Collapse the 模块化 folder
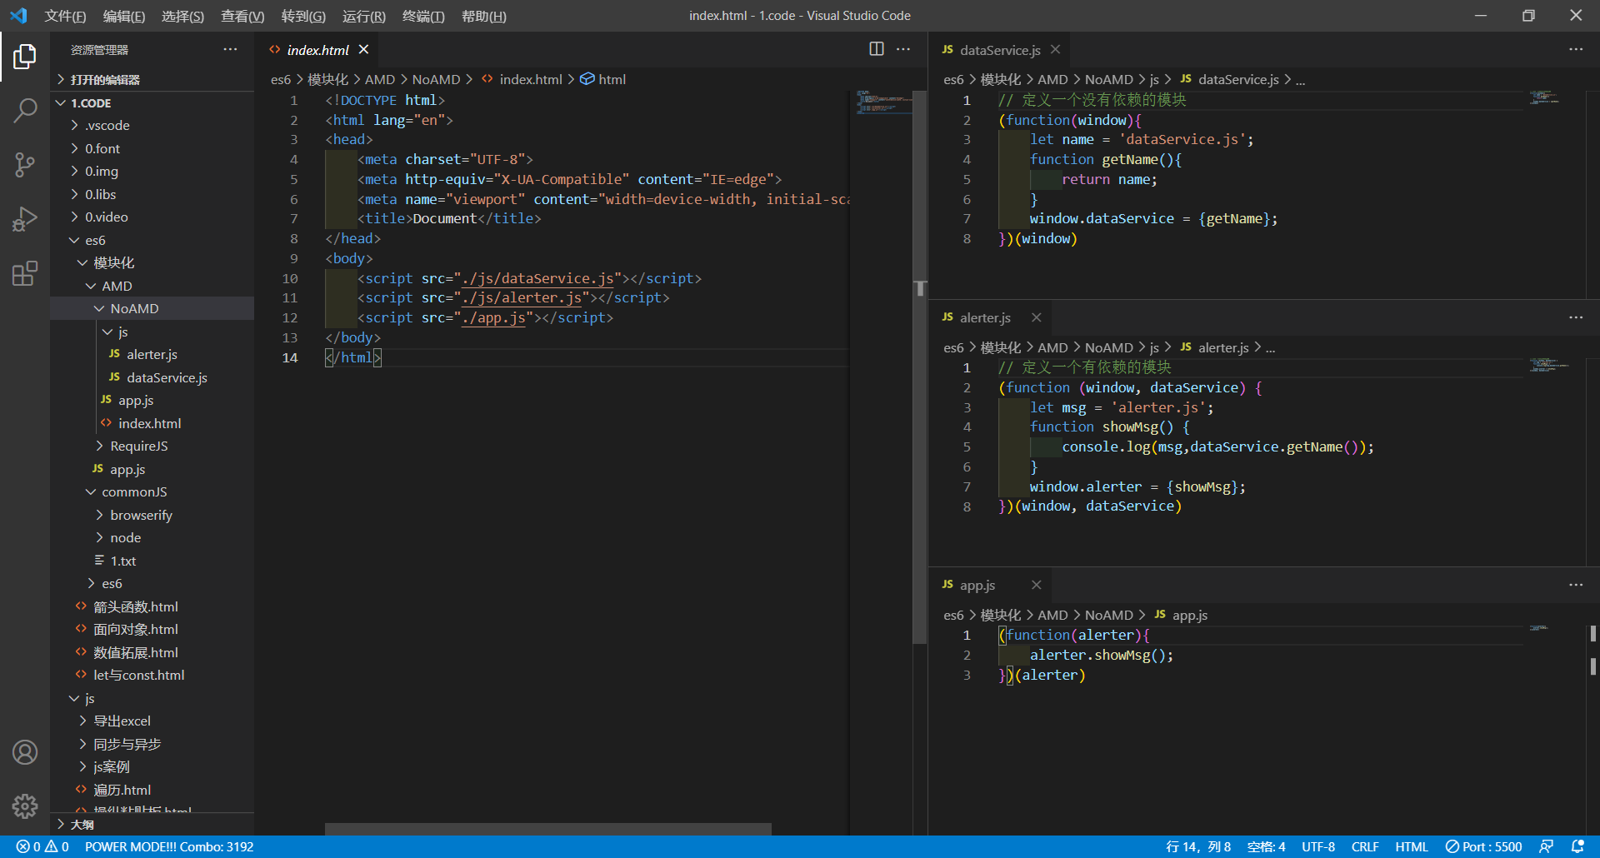 (152, 262)
